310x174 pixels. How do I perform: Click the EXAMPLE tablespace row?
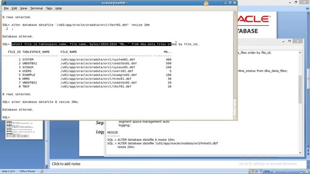pos(87,75)
